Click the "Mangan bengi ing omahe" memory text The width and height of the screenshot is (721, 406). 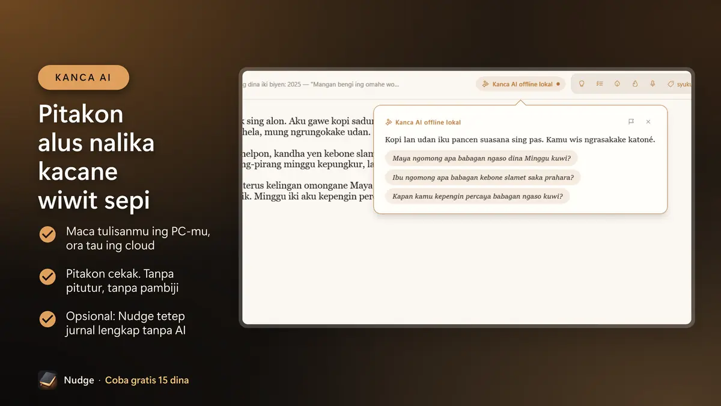click(355, 85)
